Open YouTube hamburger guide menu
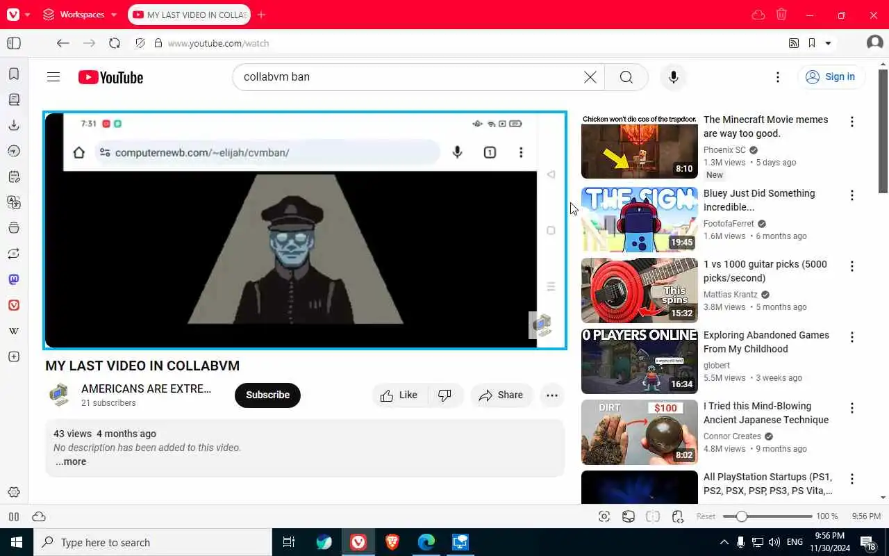Screen dimensions: 889x556 (53, 77)
